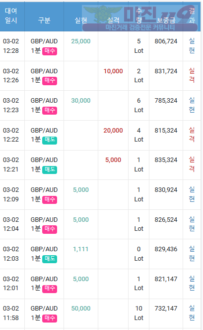Click the 매수 badge in the 12:26 row
Image resolution: width=203 pixels, height=330 pixels.
[x=50, y=81]
